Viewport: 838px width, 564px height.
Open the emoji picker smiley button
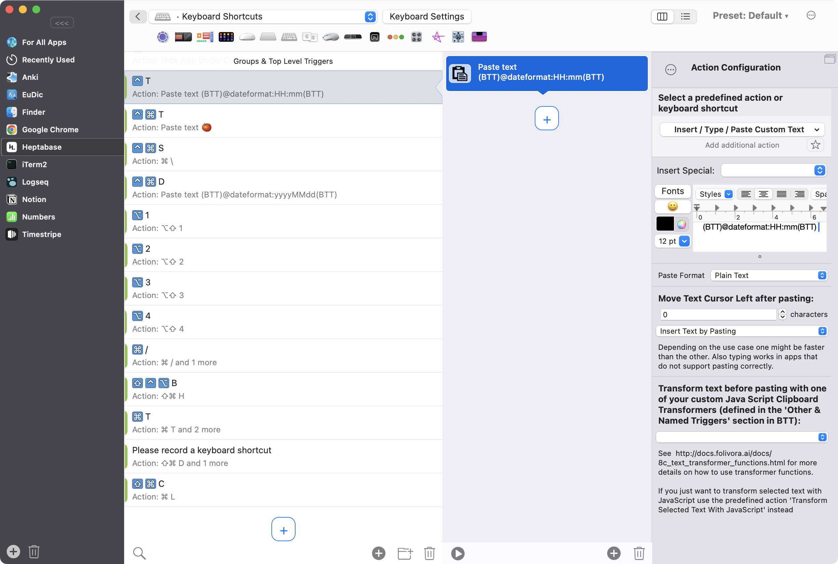pyautogui.click(x=672, y=206)
